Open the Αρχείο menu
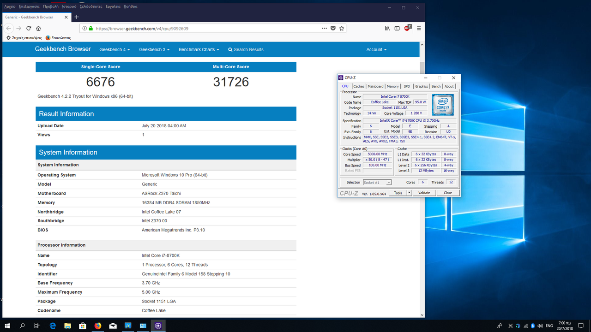This screenshot has width=591, height=332. pos(10,6)
